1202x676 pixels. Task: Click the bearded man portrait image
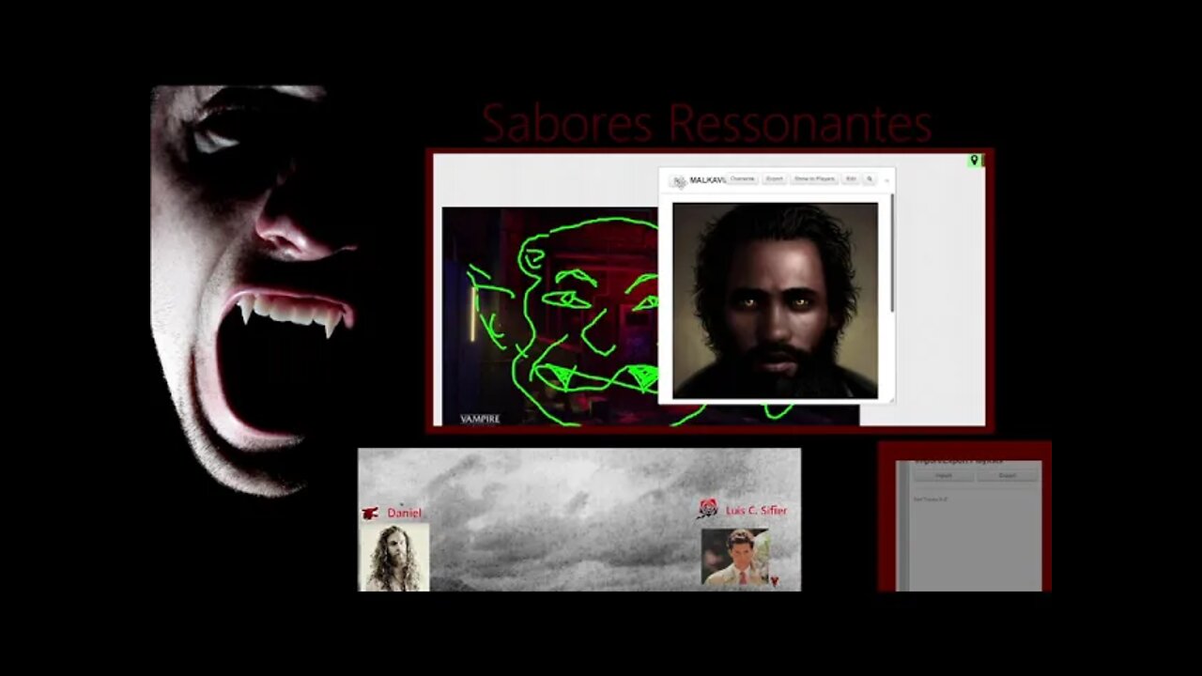(x=775, y=300)
